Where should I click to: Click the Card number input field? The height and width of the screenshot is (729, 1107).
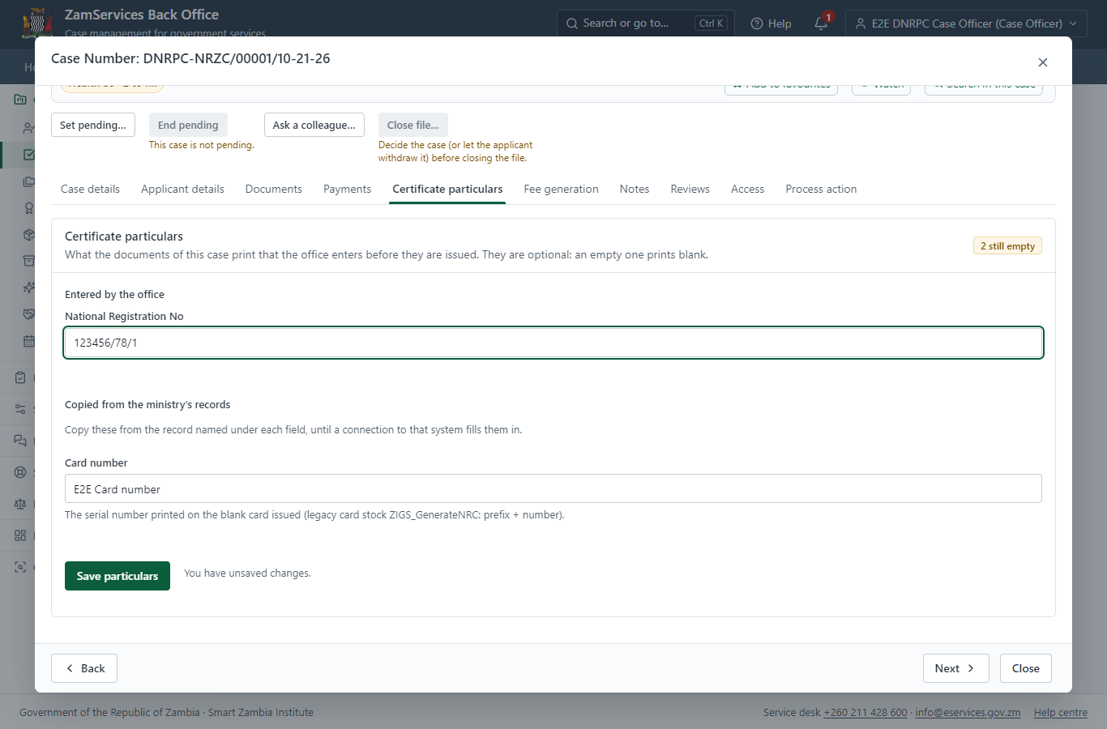(x=553, y=488)
